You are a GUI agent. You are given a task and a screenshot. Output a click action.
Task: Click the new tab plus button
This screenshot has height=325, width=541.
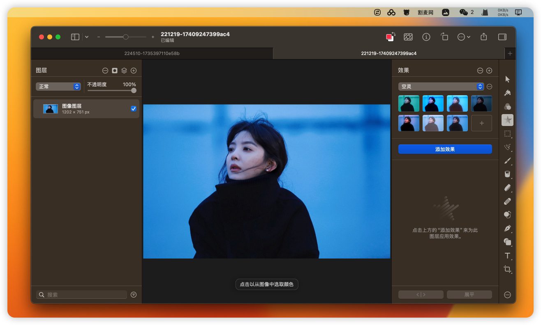tap(510, 53)
